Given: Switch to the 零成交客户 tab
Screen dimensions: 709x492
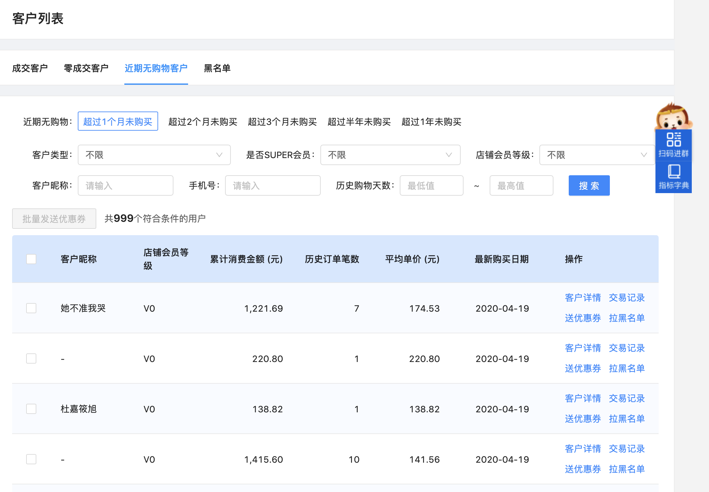Looking at the screenshot, I should [x=86, y=68].
